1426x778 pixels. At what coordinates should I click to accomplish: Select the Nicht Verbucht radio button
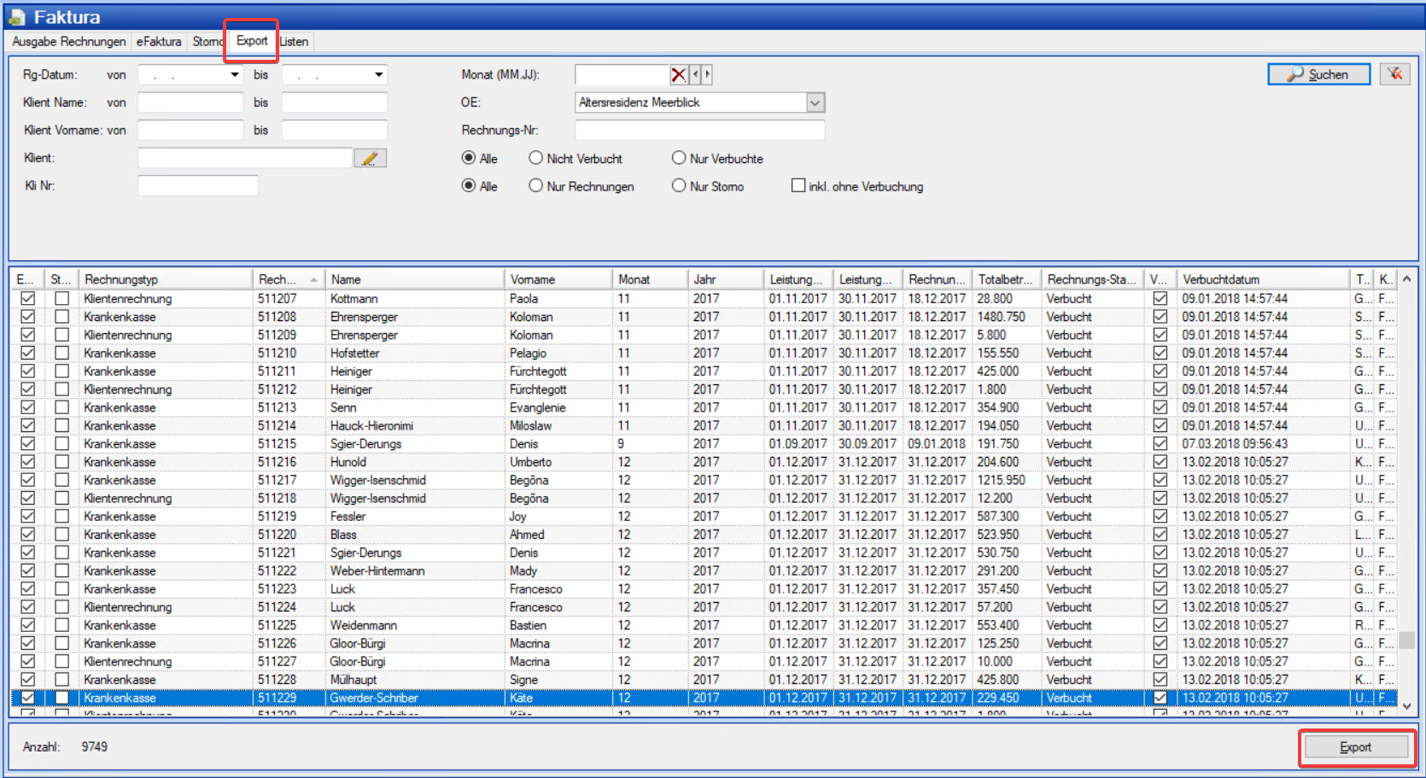[535, 158]
